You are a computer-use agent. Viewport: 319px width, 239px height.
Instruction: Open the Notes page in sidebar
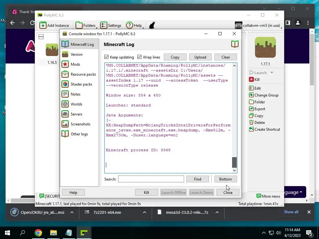(x=79, y=94)
